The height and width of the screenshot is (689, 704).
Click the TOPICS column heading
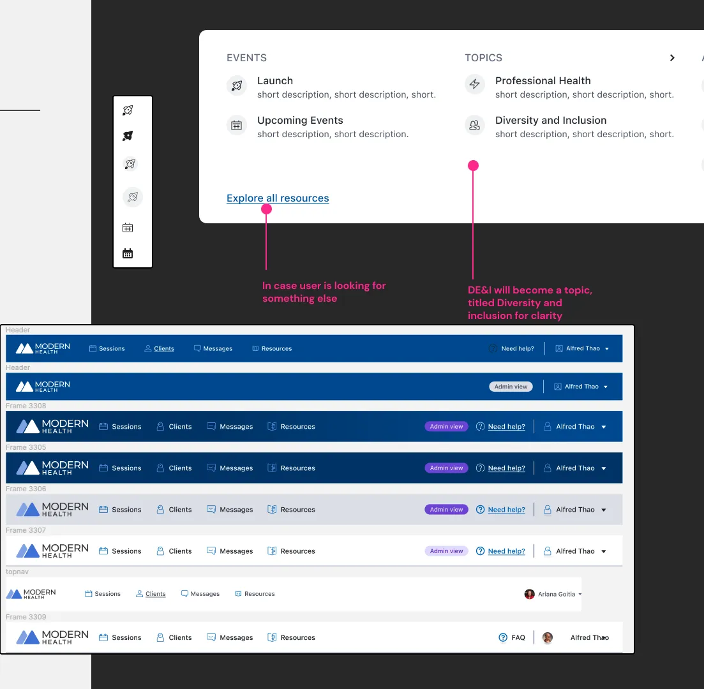click(x=484, y=58)
